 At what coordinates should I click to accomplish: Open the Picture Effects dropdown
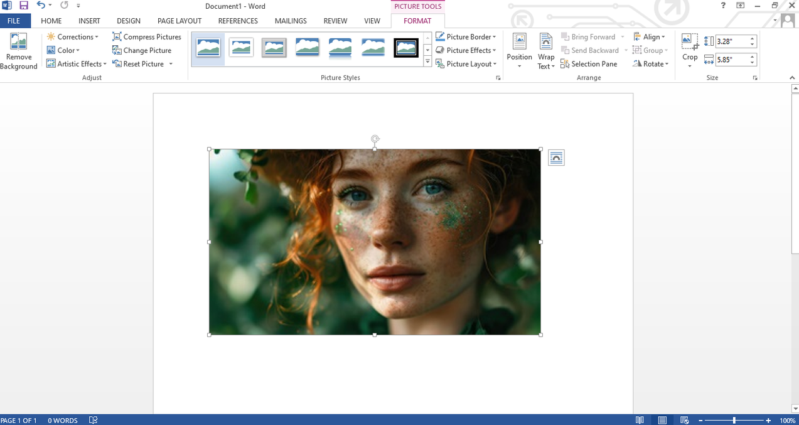[x=466, y=50]
